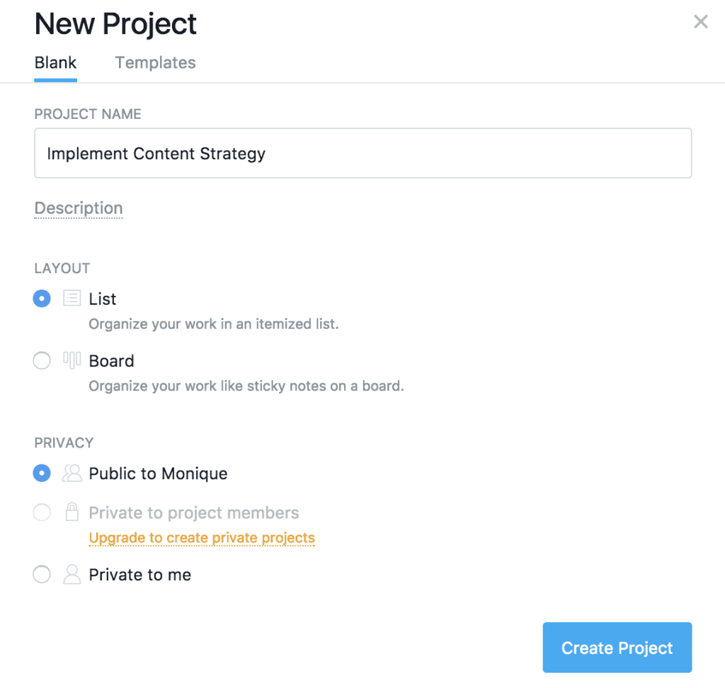Switch to the Blank tab
The width and height of the screenshot is (725, 688).
[x=55, y=63]
